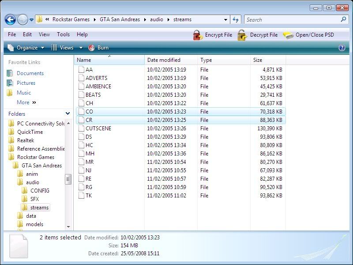Viewport: 353px width, 265px height.
Task: Open the Tools menu
Action: click(x=63, y=34)
